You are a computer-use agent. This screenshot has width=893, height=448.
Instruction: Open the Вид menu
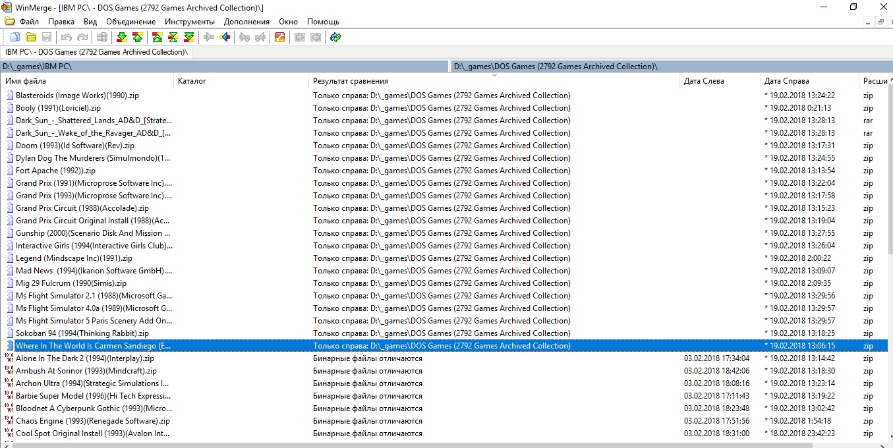point(90,22)
